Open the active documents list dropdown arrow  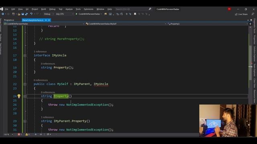click(248, 20)
